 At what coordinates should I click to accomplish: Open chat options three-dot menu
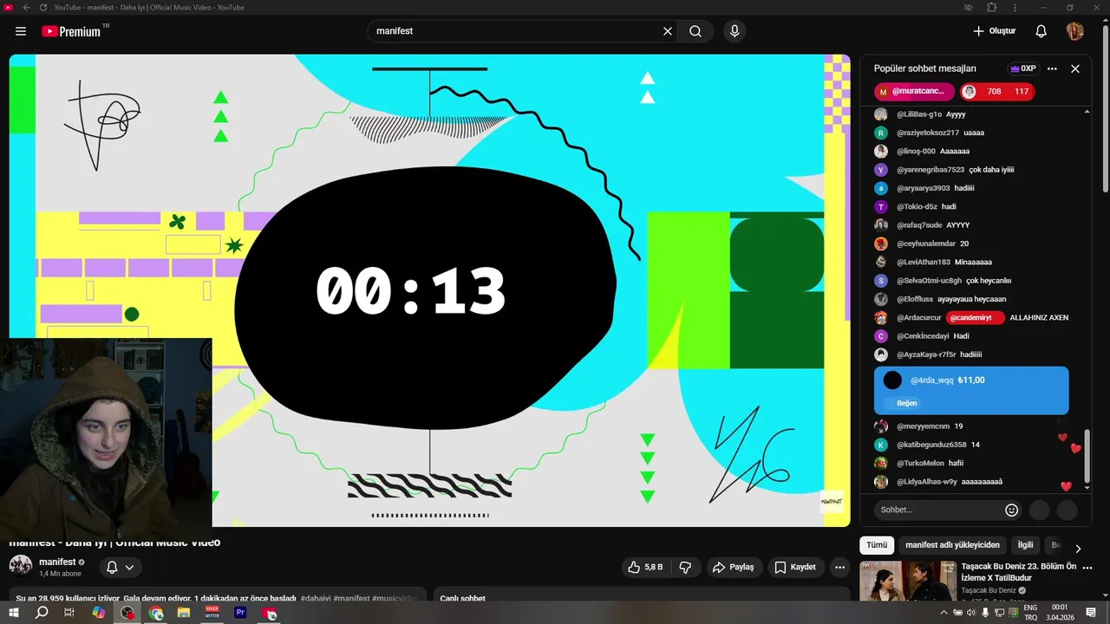(x=1052, y=68)
